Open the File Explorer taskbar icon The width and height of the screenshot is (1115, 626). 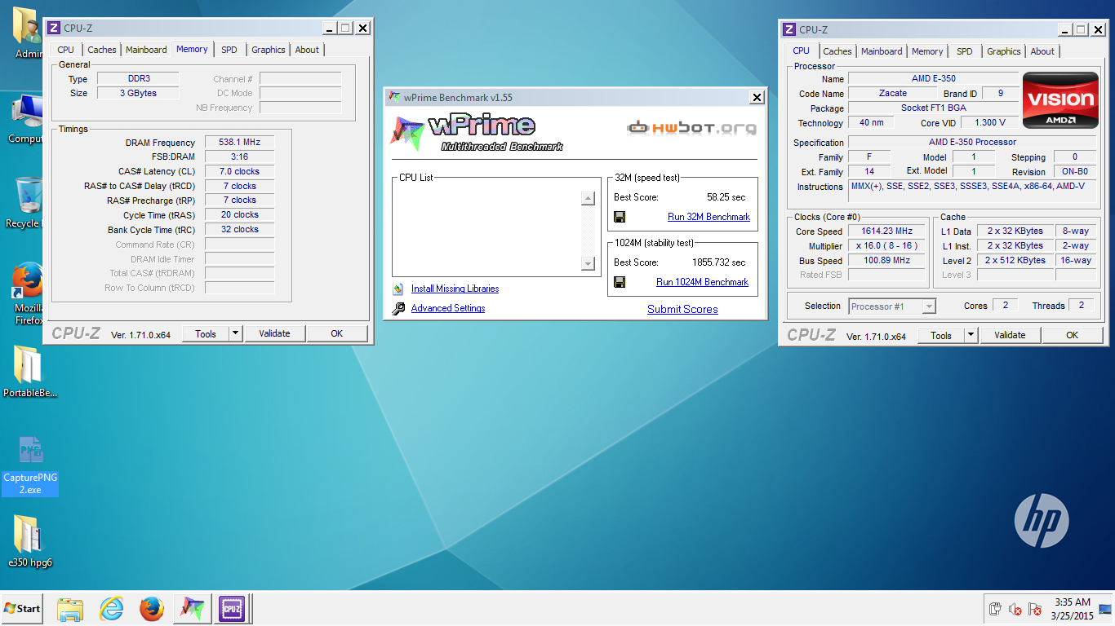coord(70,609)
